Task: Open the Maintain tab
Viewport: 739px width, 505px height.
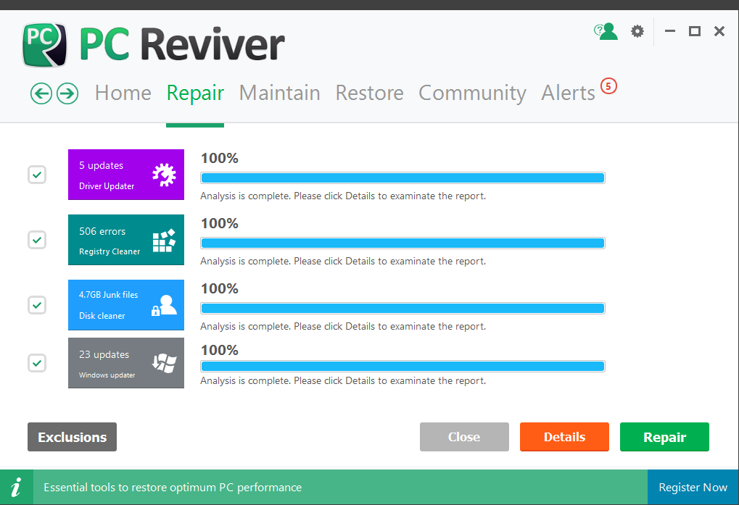Action: 279,93
